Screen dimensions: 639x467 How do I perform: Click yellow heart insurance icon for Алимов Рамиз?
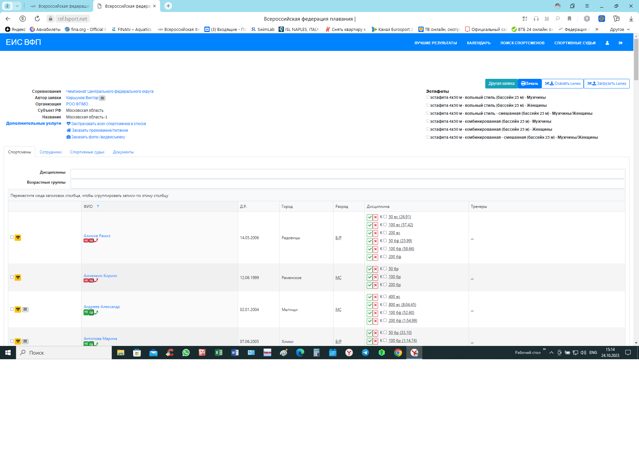pos(18,237)
